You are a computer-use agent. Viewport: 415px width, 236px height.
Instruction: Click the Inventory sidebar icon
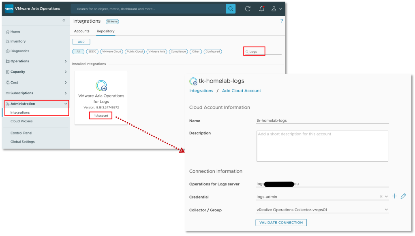(7, 41)
